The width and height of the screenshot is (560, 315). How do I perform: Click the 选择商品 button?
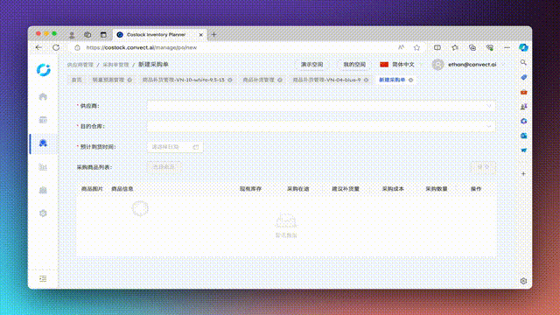tap(164, 167)
